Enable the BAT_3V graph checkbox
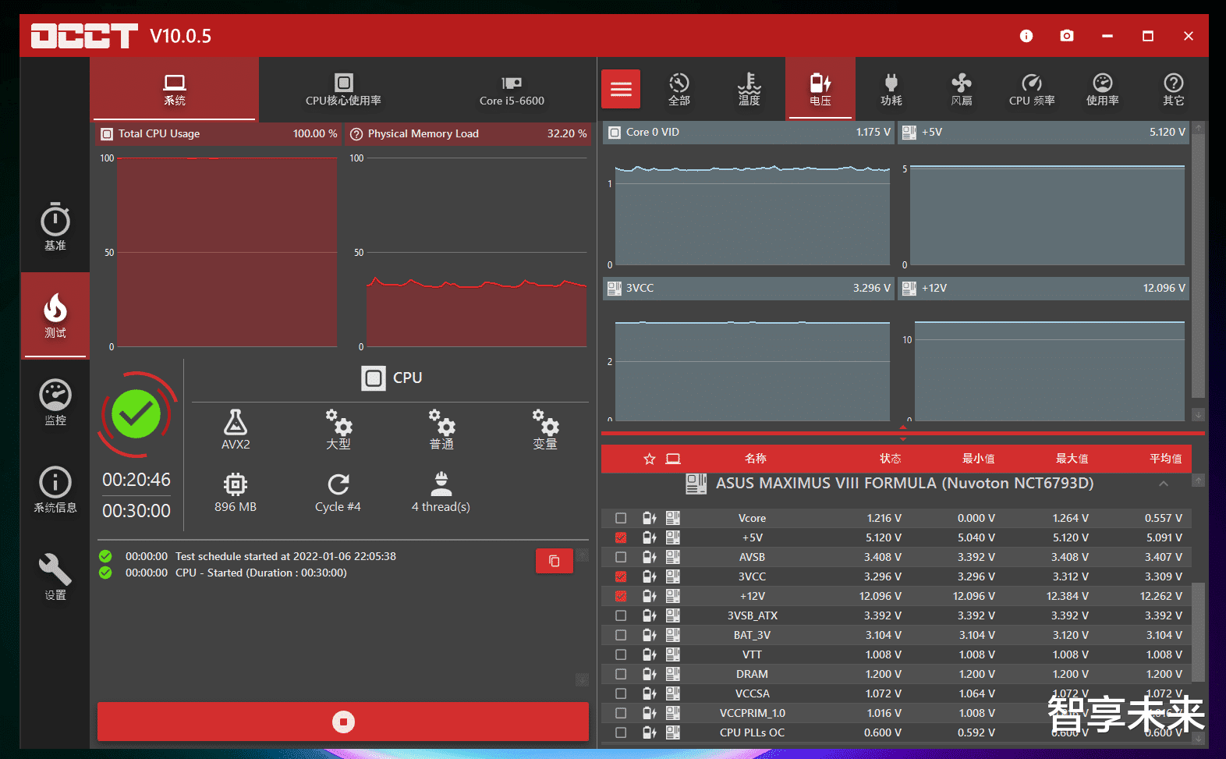 click(x=621, y=635)
